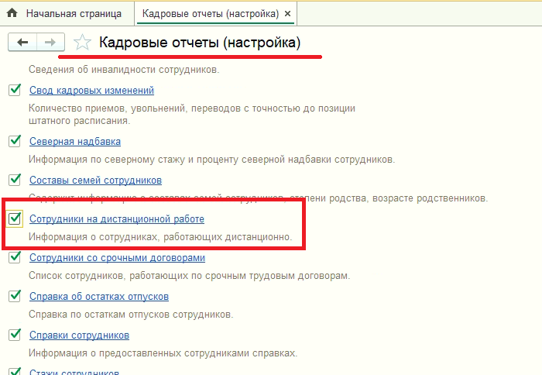Uncheck Свод кадровых изменений checkbox
The image size is (542, 375).
(15, 91)
